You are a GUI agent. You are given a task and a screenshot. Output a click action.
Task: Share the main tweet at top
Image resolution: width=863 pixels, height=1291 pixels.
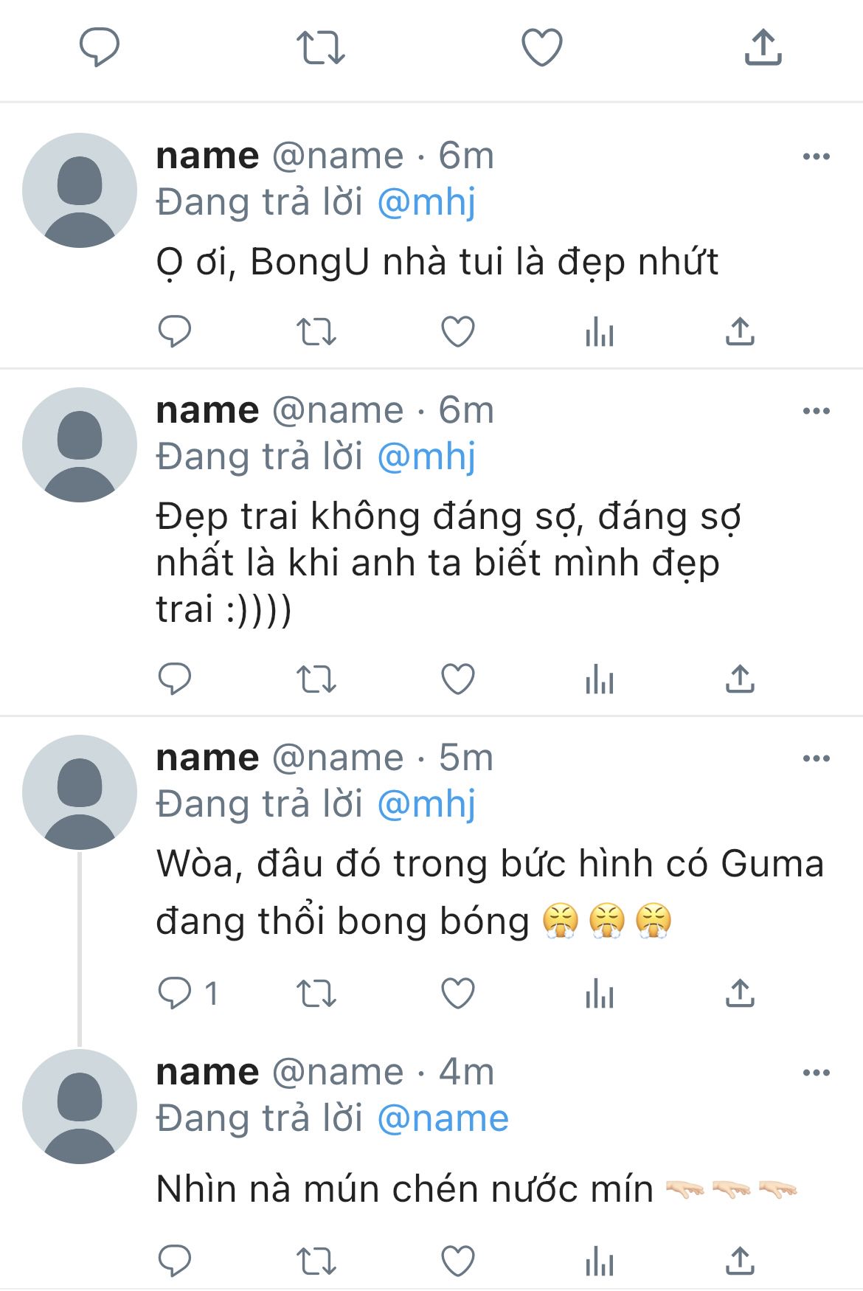(x=763, y=48)
